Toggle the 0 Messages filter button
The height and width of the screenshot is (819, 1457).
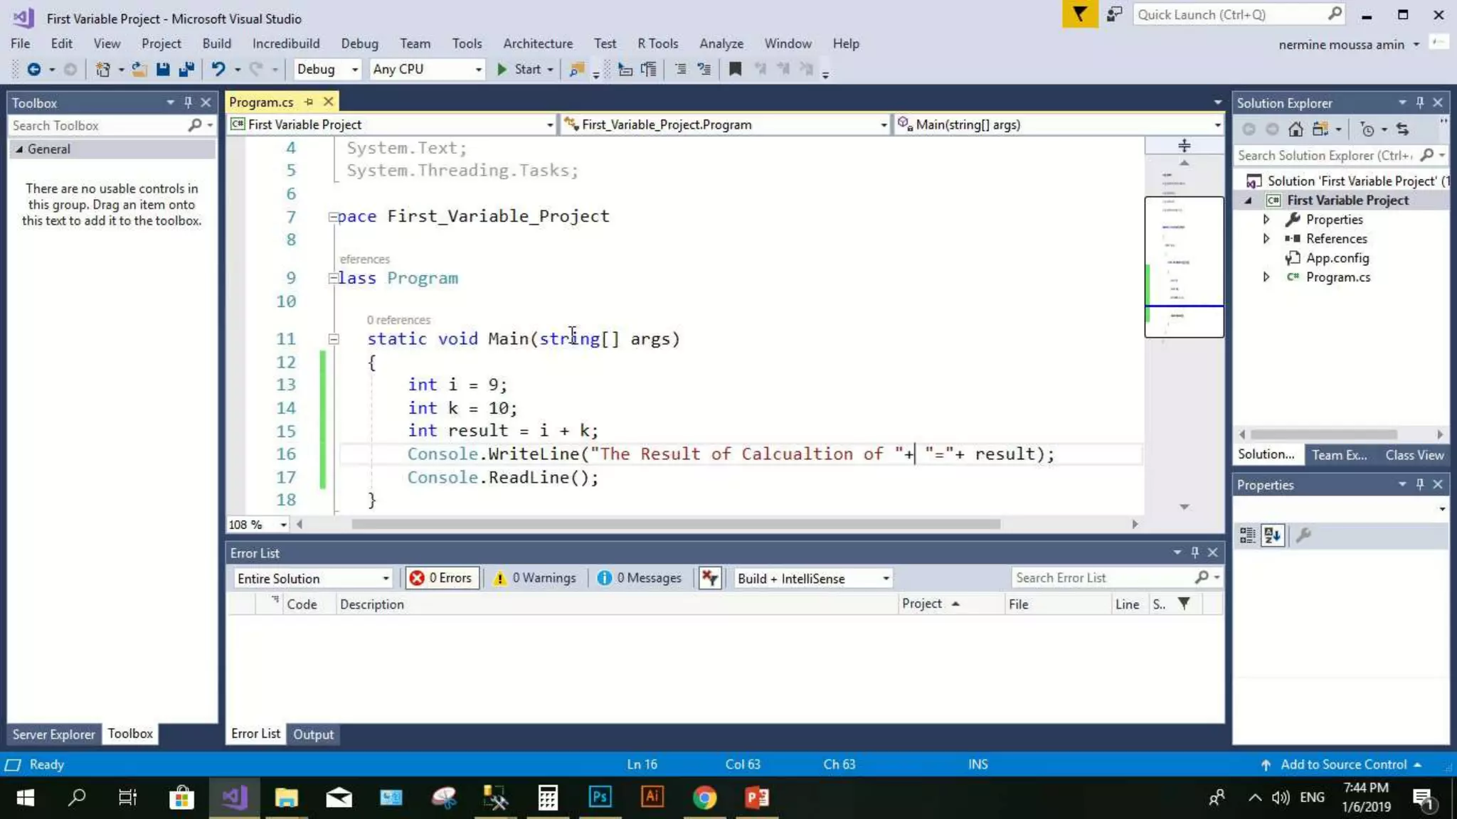pyautogui.click(x=639, y=578)
